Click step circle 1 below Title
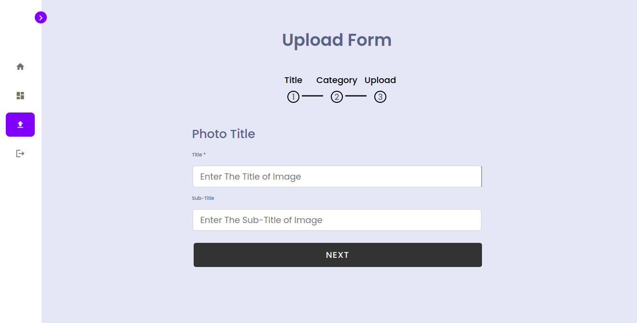 click(x=293, y=97)
